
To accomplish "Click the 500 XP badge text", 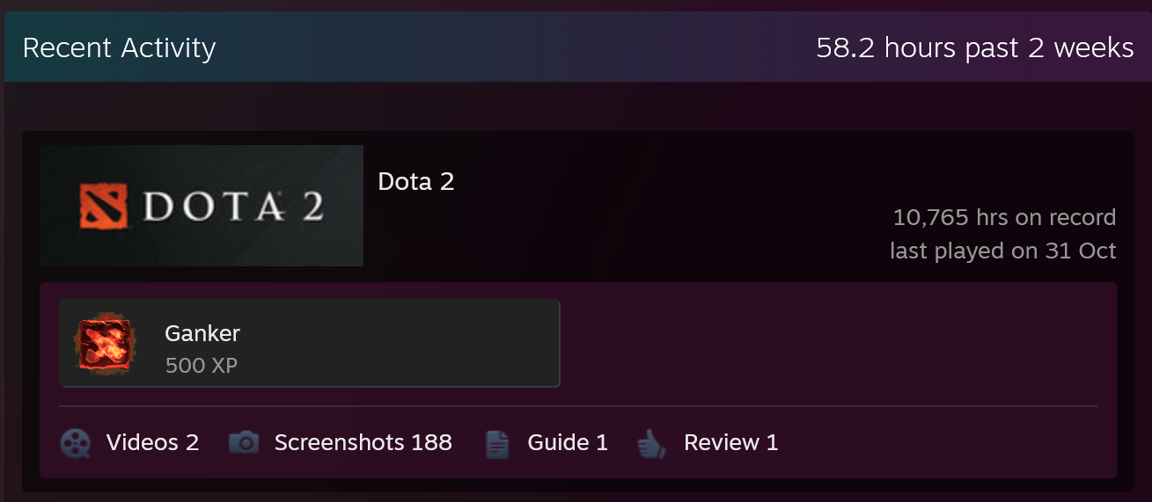I will click(201, 365).
